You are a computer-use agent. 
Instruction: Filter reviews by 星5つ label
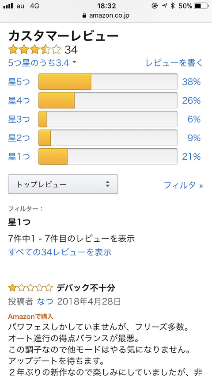pyautogui.click(x=19, y=82)
